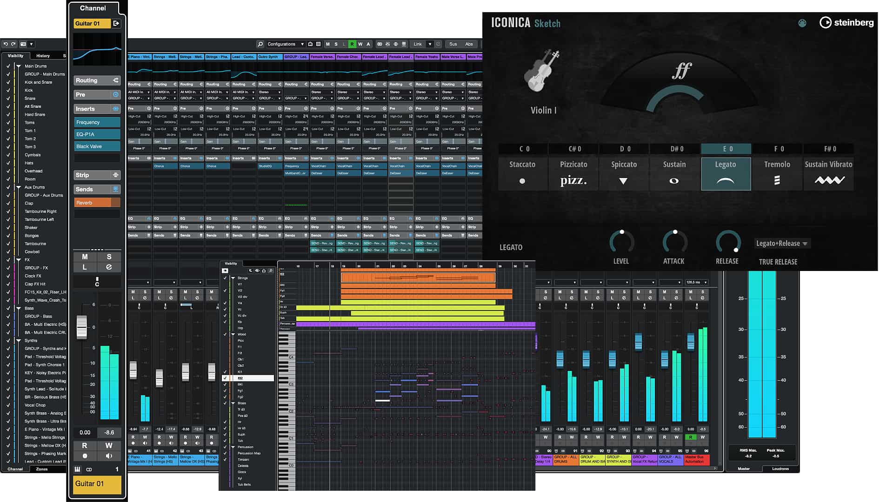
Task: Open the mixer search magnifier icon
Action: coord(260,44)
